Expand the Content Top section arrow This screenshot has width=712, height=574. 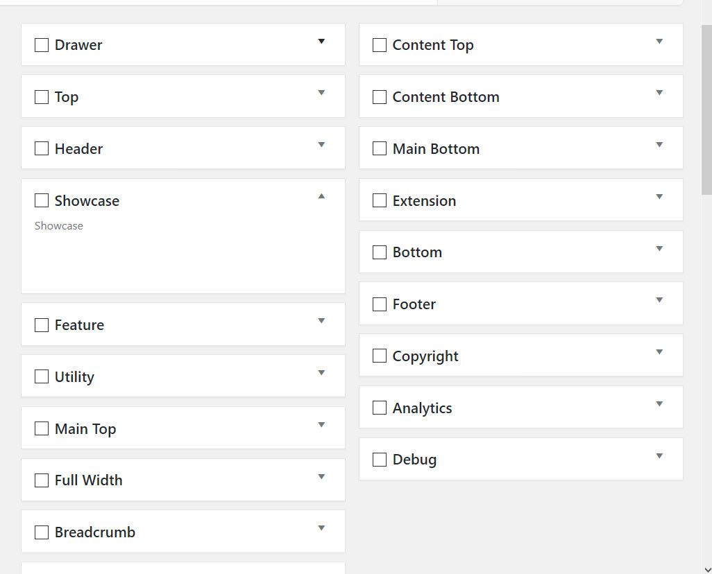point(659,42)
